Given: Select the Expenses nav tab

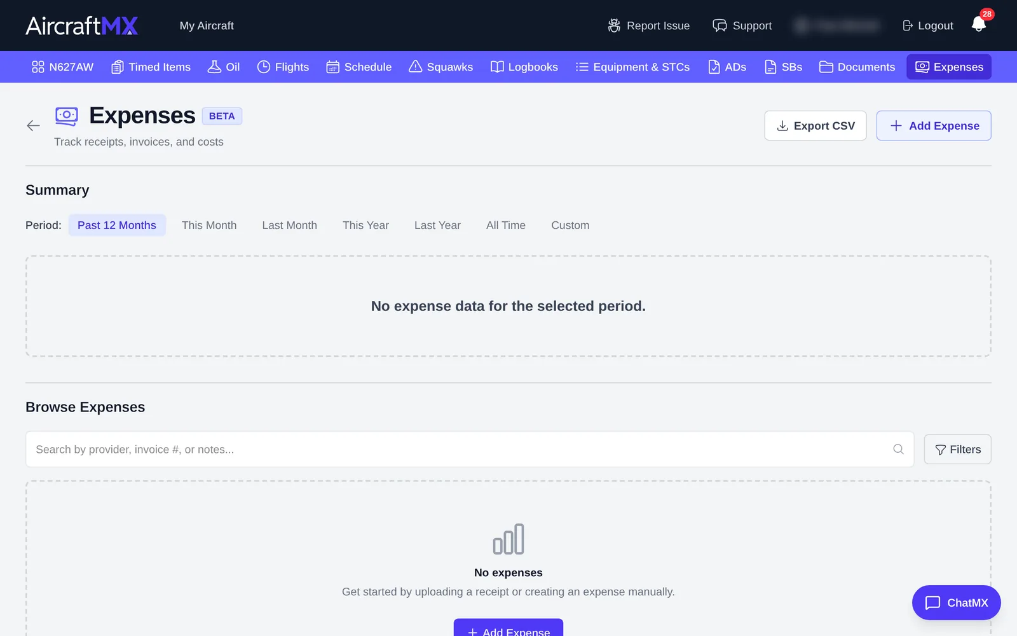Looking at the screenshot, I should [949, 67].
